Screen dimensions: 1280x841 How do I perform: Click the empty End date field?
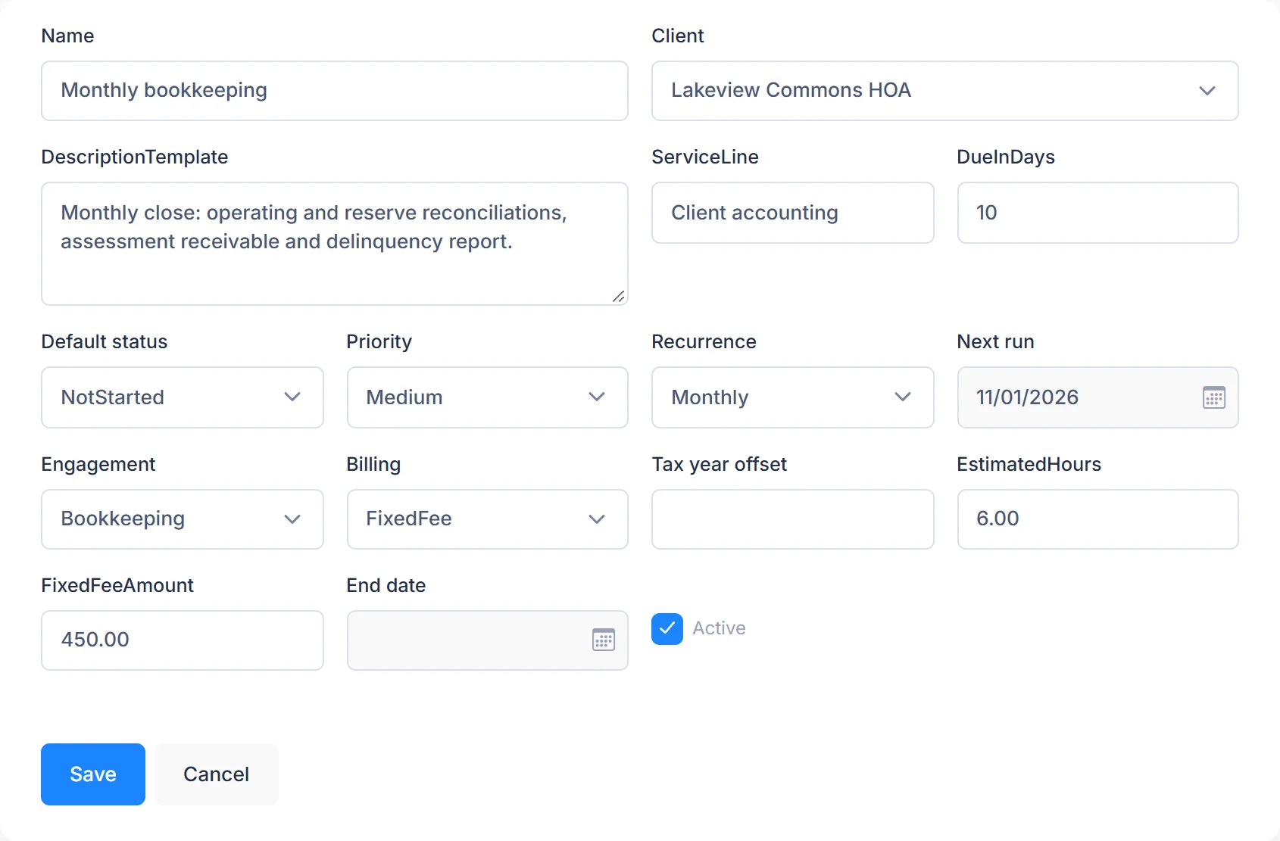pos(487,640)
